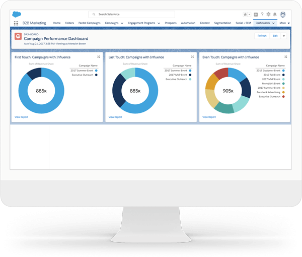Open the App Launcher grid icon

(x=16, y=23)
